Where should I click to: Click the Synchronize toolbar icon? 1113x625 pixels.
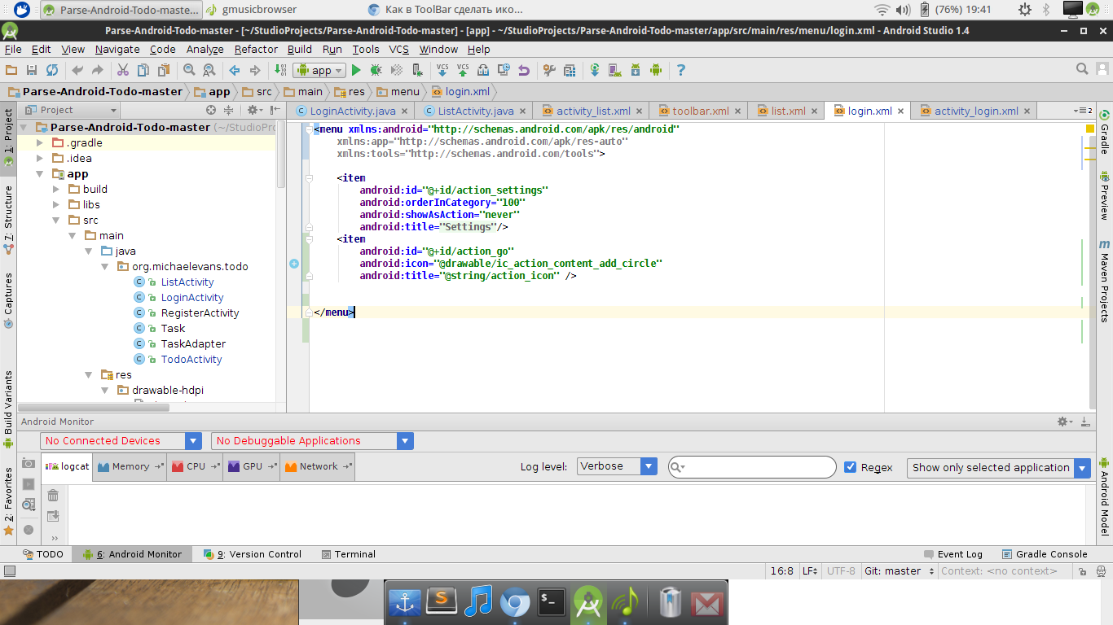52,71
